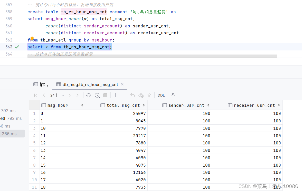Screen dimensions: 302x191
Task: Add a new row
Action: [116, 95]
